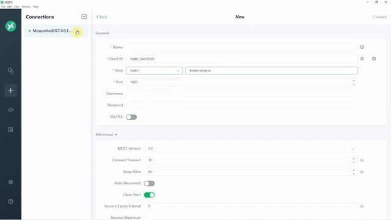Click the New Connection plus sidebar icon
The height and width of the screenshot is (220, 391).
11,90
